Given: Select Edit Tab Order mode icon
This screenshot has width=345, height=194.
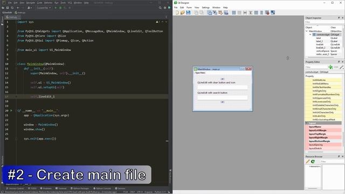Looking at the screenshot, I should 226,13.
